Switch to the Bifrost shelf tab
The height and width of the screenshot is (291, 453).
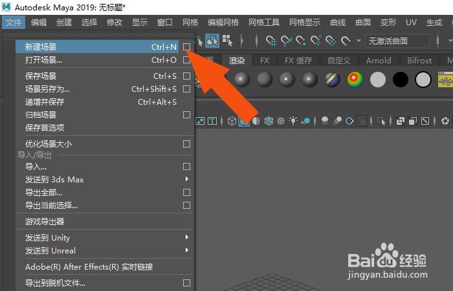point(419,60)
